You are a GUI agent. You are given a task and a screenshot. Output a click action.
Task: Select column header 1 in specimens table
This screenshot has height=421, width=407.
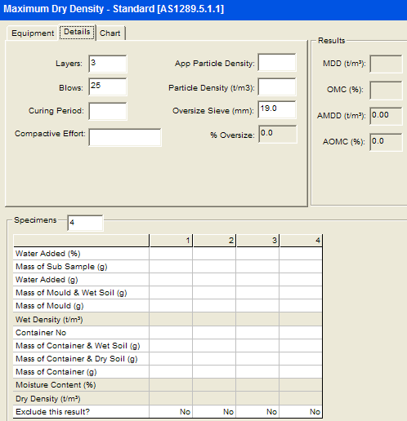[171, 241]
